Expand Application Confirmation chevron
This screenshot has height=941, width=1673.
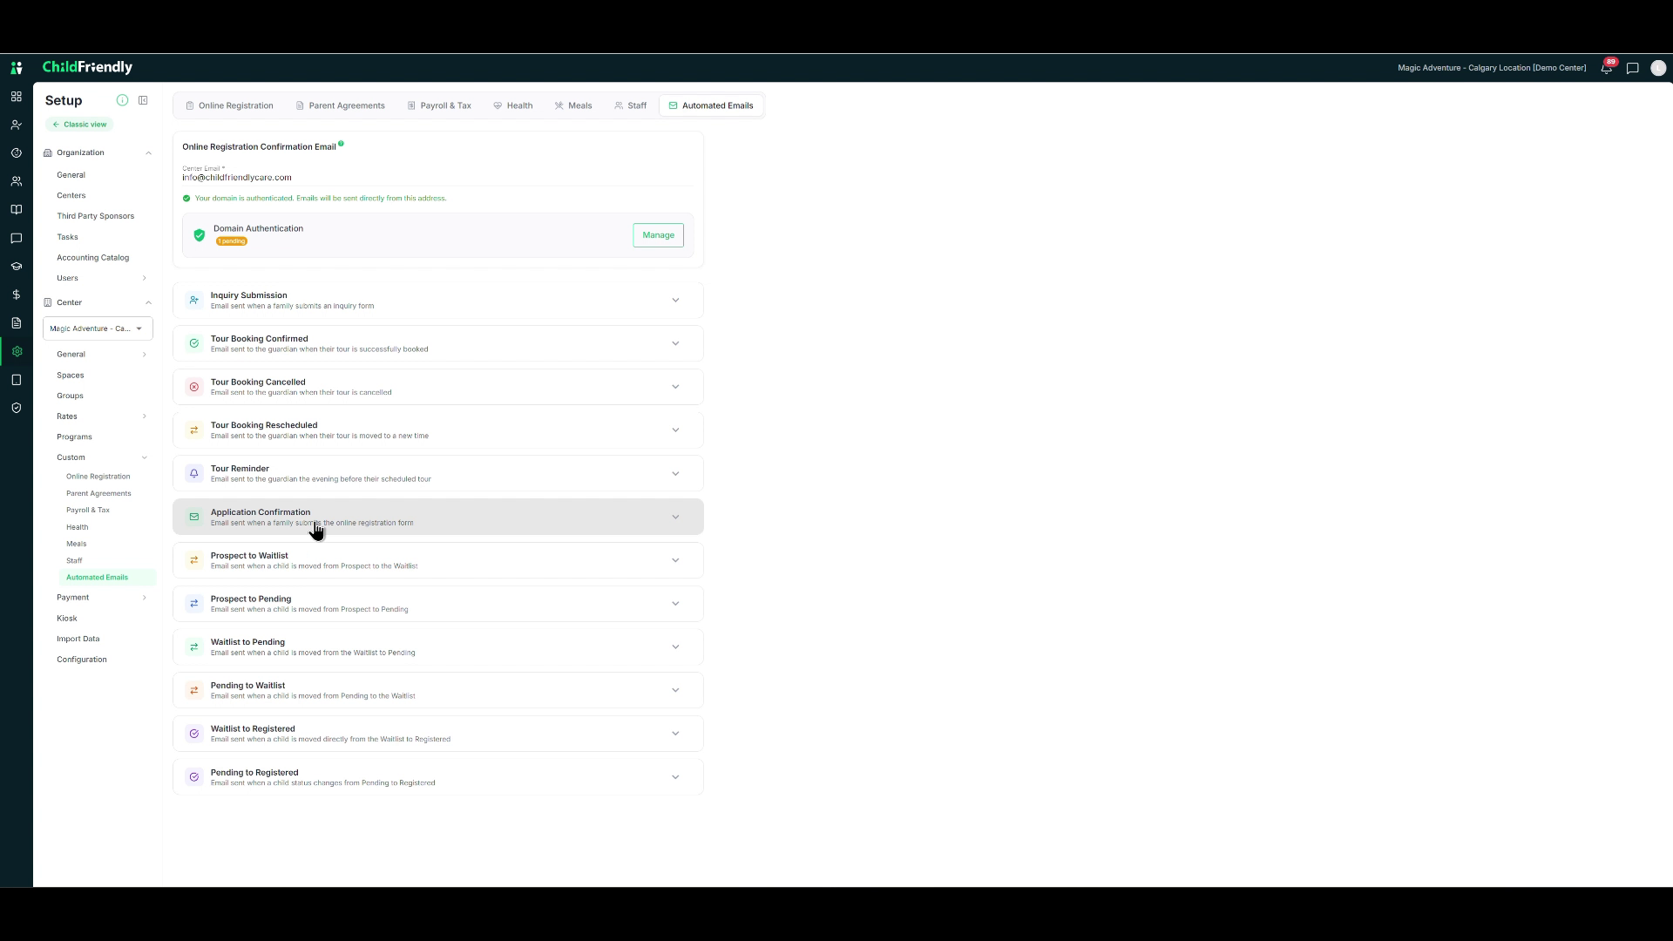(x=675, y=517)
